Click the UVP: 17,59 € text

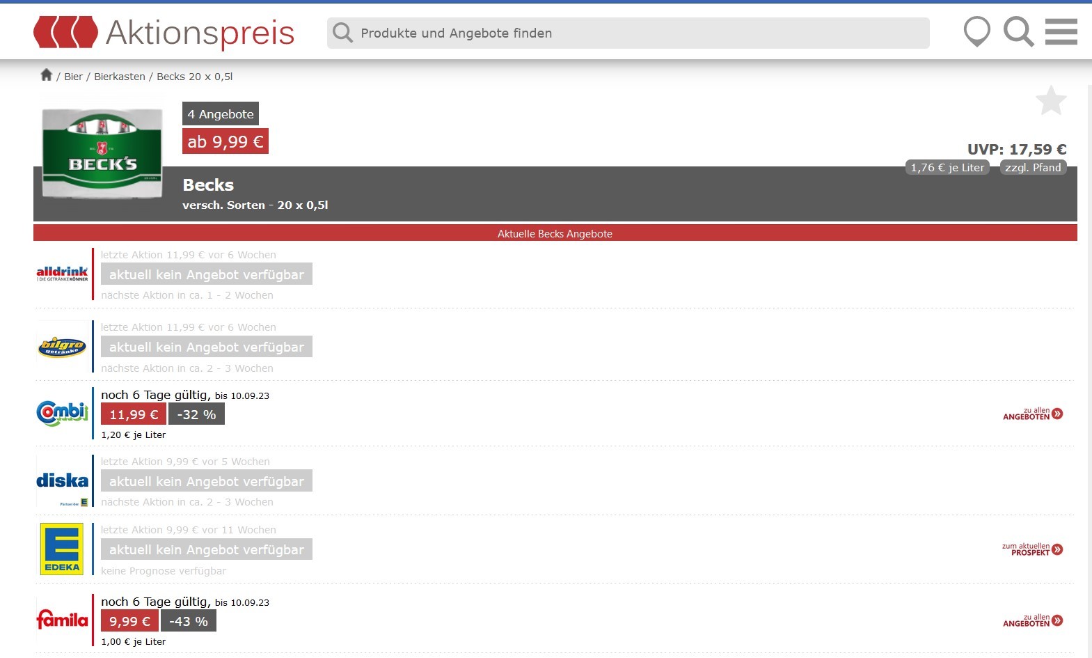(1017, 149)
